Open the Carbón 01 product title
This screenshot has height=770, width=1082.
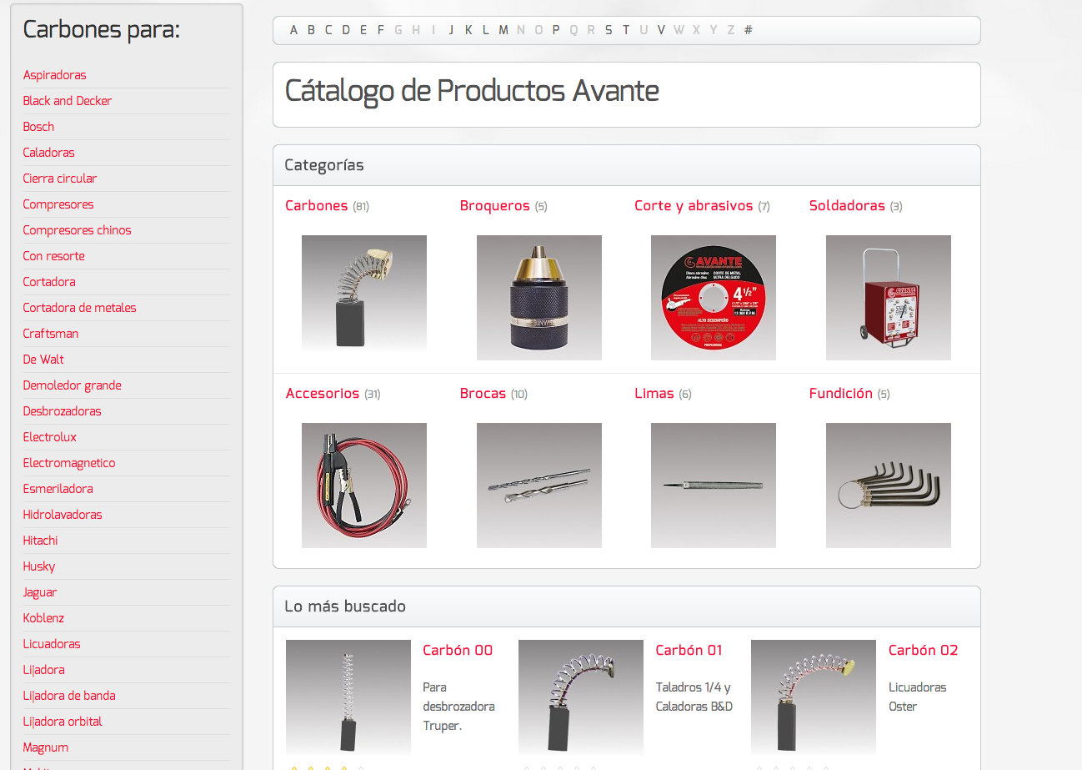(689, 650)
